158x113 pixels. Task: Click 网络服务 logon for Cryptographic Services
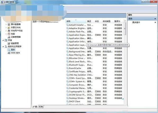click(x=118, y=91)
